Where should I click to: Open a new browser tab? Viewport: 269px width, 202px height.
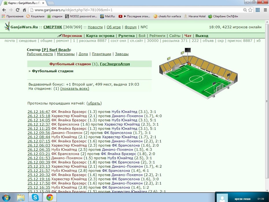point(51,3)
